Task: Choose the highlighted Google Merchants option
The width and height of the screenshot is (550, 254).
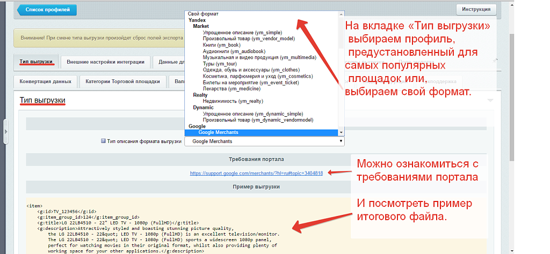Action: click(219, 132)
